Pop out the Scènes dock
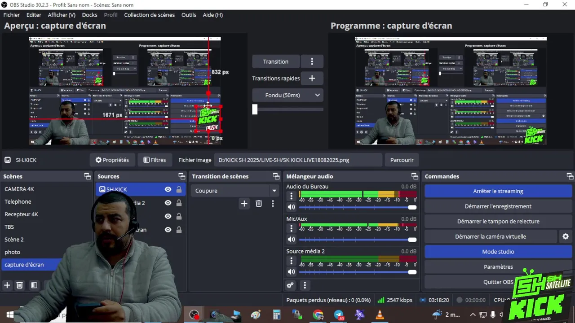This screenshot has width=575, height=323. coord(88,176)
